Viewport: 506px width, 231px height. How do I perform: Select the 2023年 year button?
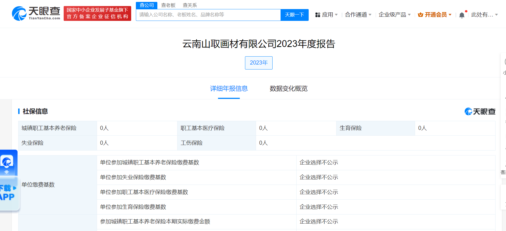(x=259, y=63)
